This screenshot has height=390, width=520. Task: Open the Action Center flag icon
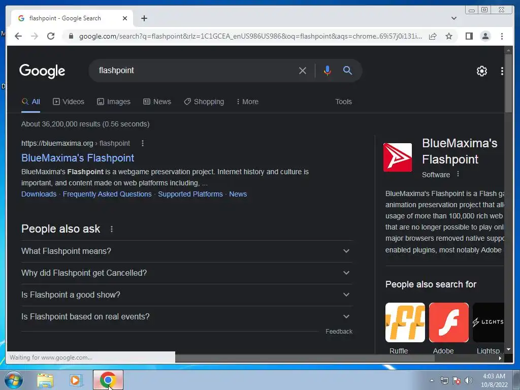click(457, 380)
